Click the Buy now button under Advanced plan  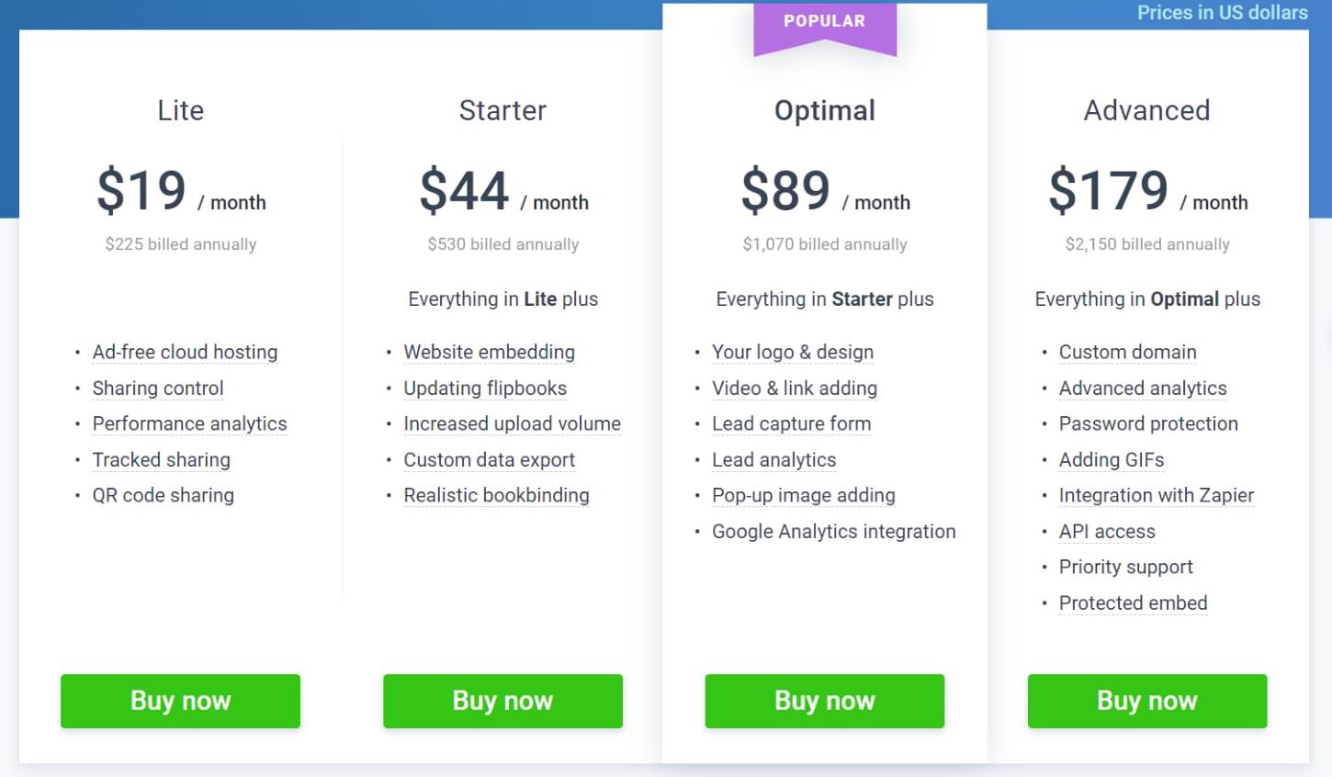(1146, 701)
